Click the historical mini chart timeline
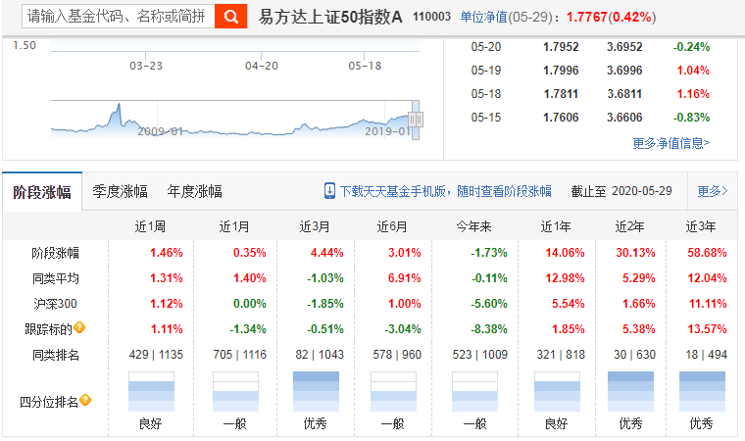Image resolution: width=745 pixels, height=441 pixels. 234,120
